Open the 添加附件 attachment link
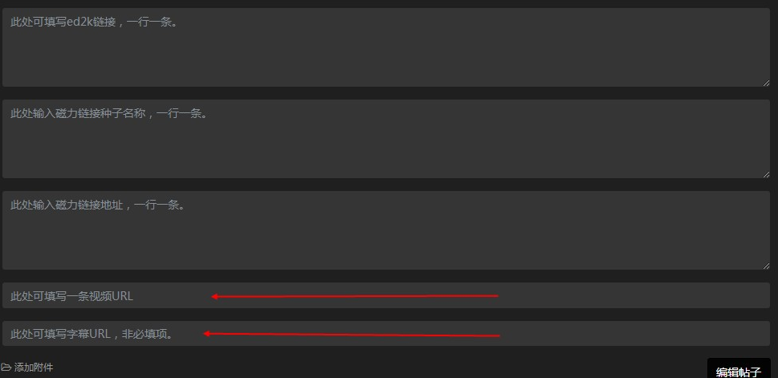Image resolution: width=778 pixels, height=378 pixels. (34, 368)
